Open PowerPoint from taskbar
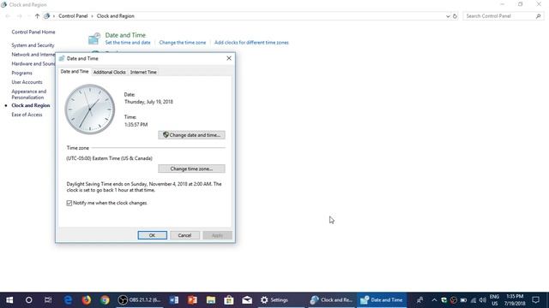 click(x=192, y=300)
